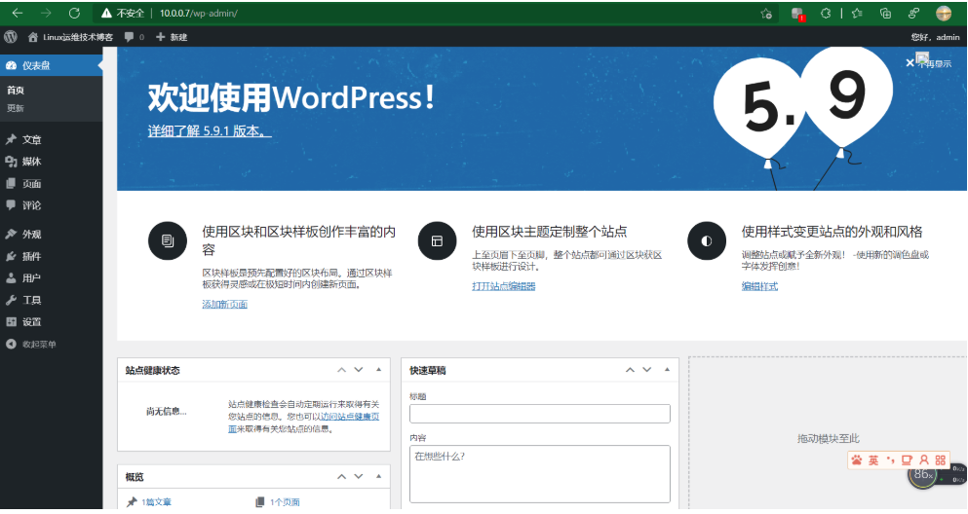Move 站点健康状态 widget up
Image resolution: width=968 pixels, height=514 pixels.
341,370
